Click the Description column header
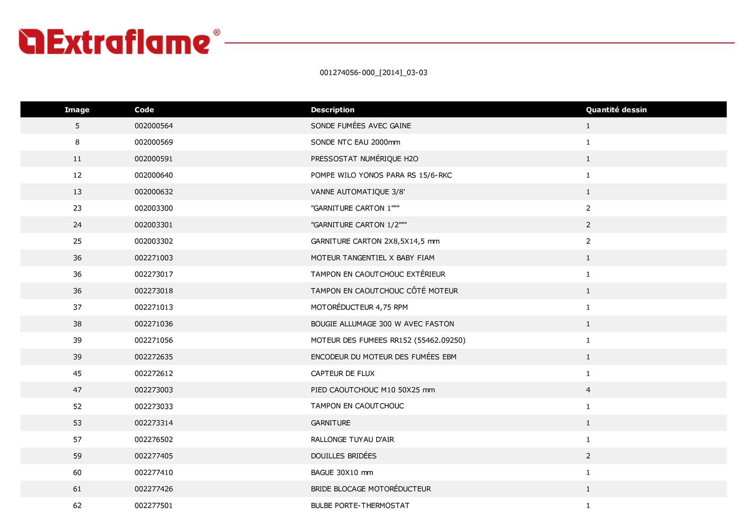This screenshot has height=528, width=747. click(x=332, y=110)
